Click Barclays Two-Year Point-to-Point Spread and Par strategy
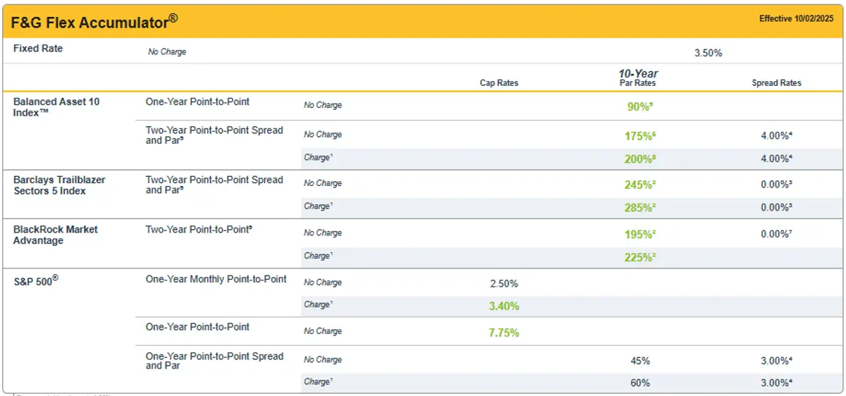This screenshot has width=846, height=396. 214,185
